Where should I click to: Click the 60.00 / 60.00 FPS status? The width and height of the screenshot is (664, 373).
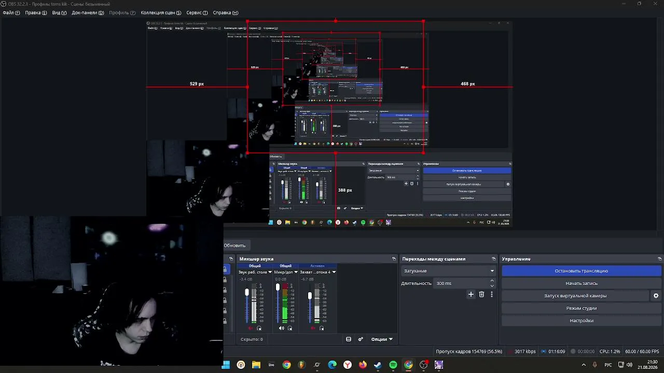click(643, 352)
